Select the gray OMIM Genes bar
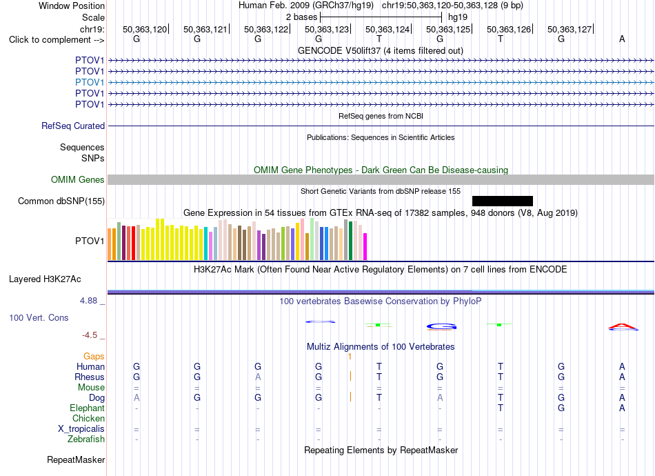Image resolution: width=655 pixels, height=476 pixels. (381, 179)
